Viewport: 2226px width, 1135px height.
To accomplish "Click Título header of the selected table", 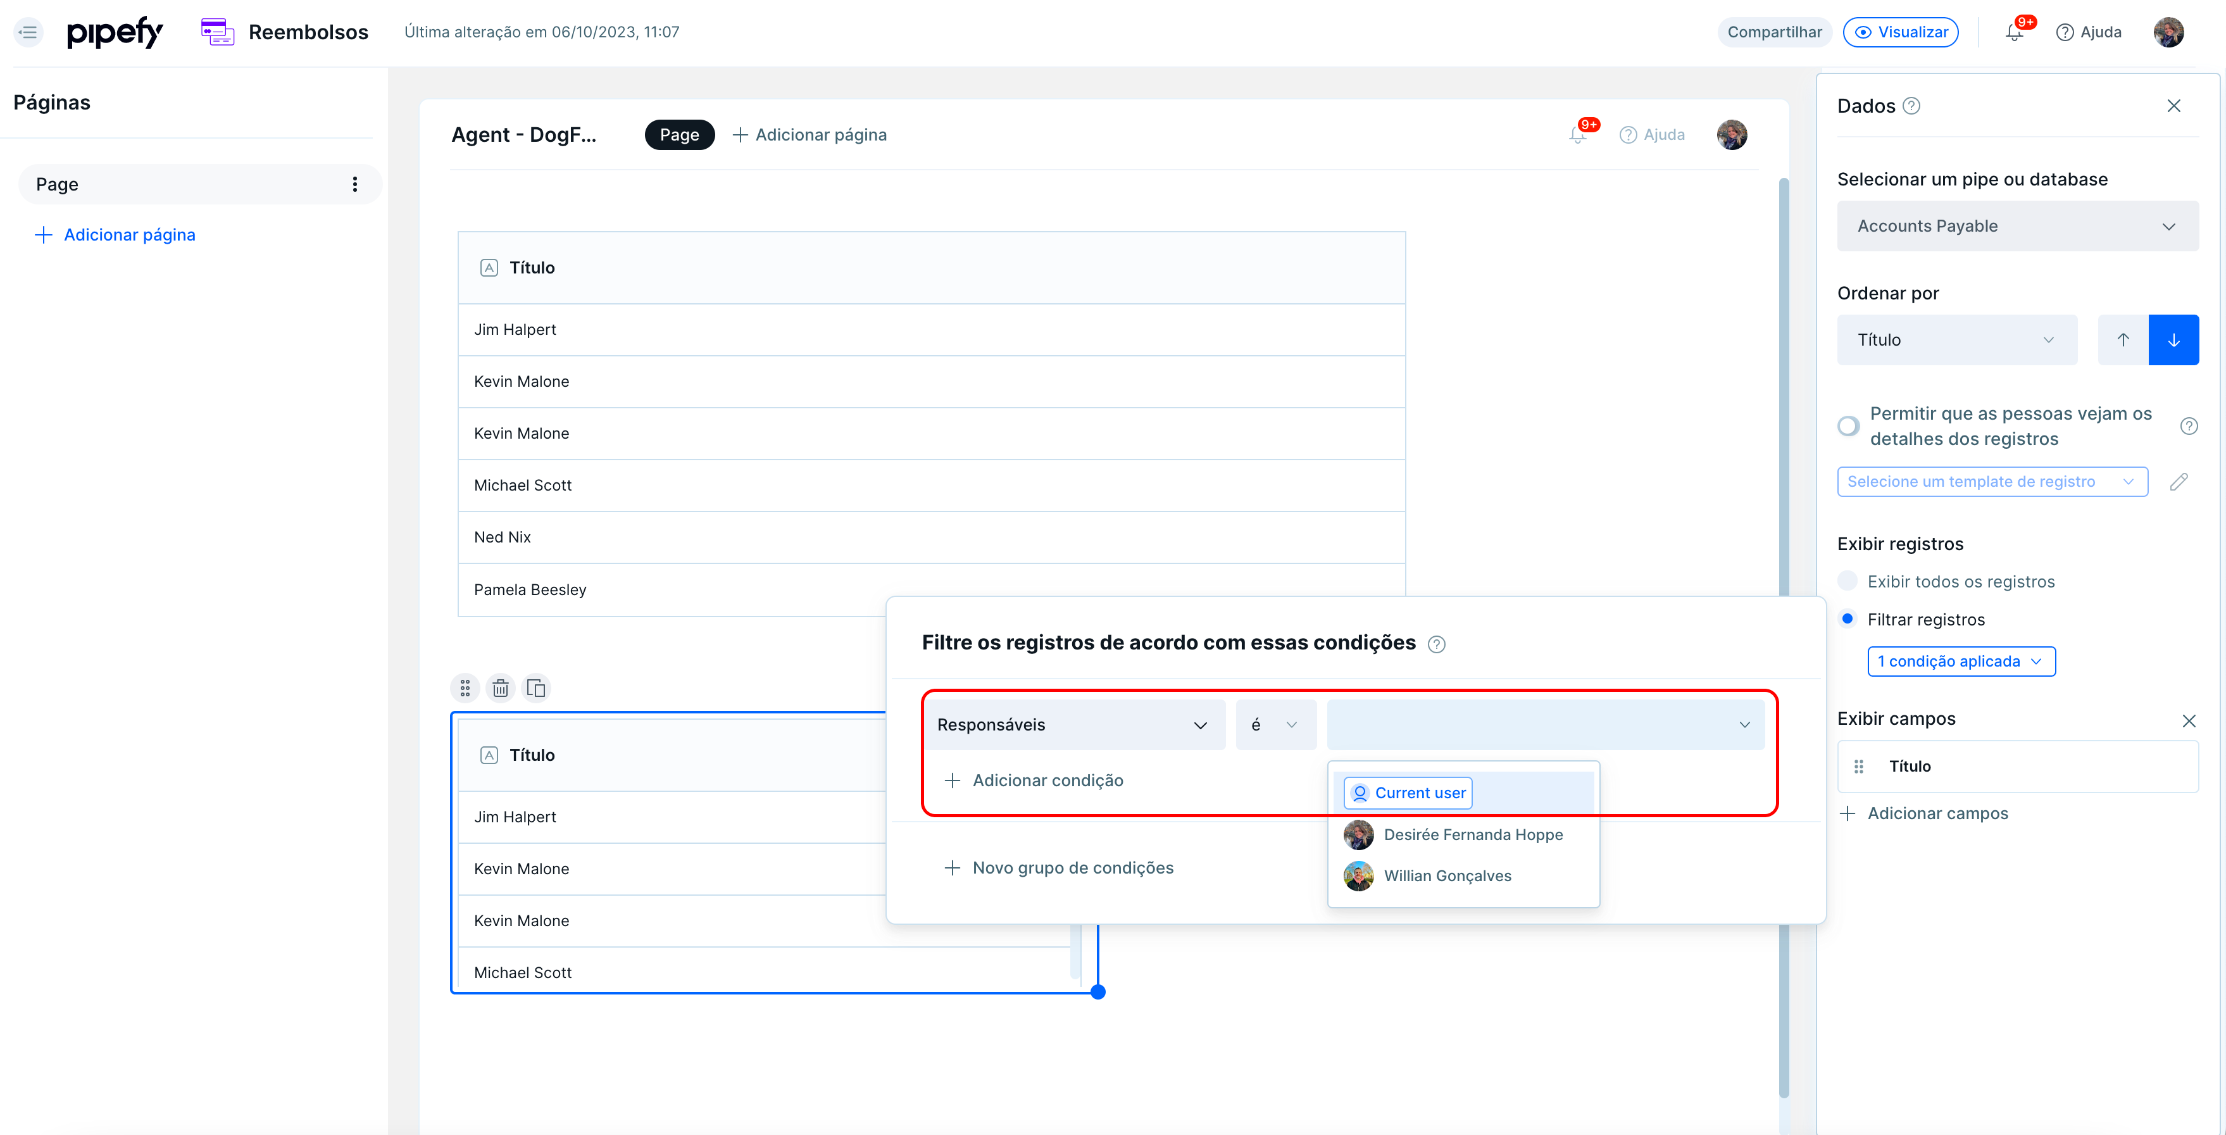I will click(x=672, y=755).
